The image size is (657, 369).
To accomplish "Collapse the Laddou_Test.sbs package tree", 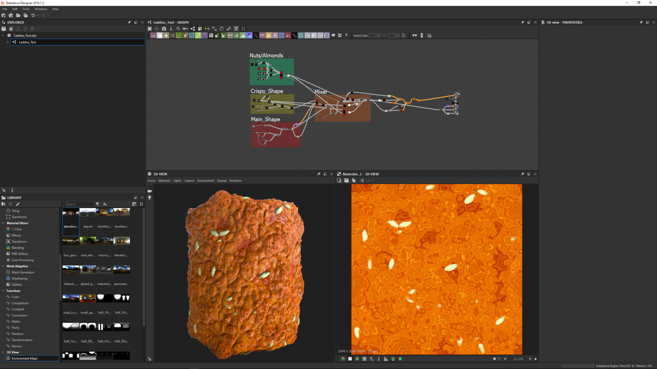I will pyautogui.click(x=3, y=35).
